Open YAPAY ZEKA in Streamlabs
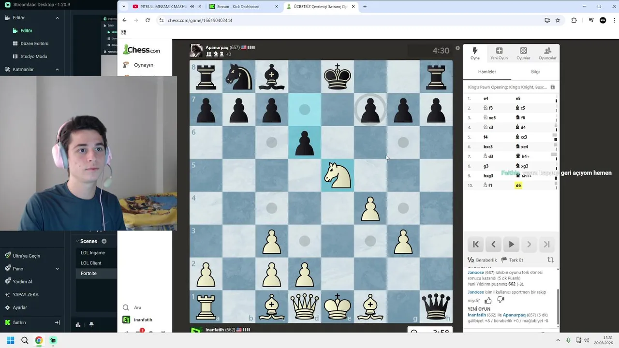The width and height of the screenshot is (619, 348). tap(22, 294)
